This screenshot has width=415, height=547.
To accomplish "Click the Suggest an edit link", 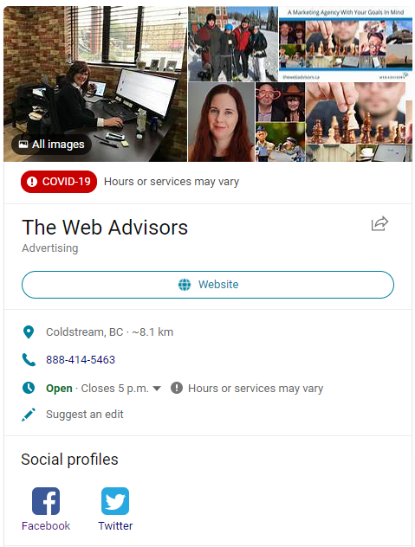I will [85, 415].
